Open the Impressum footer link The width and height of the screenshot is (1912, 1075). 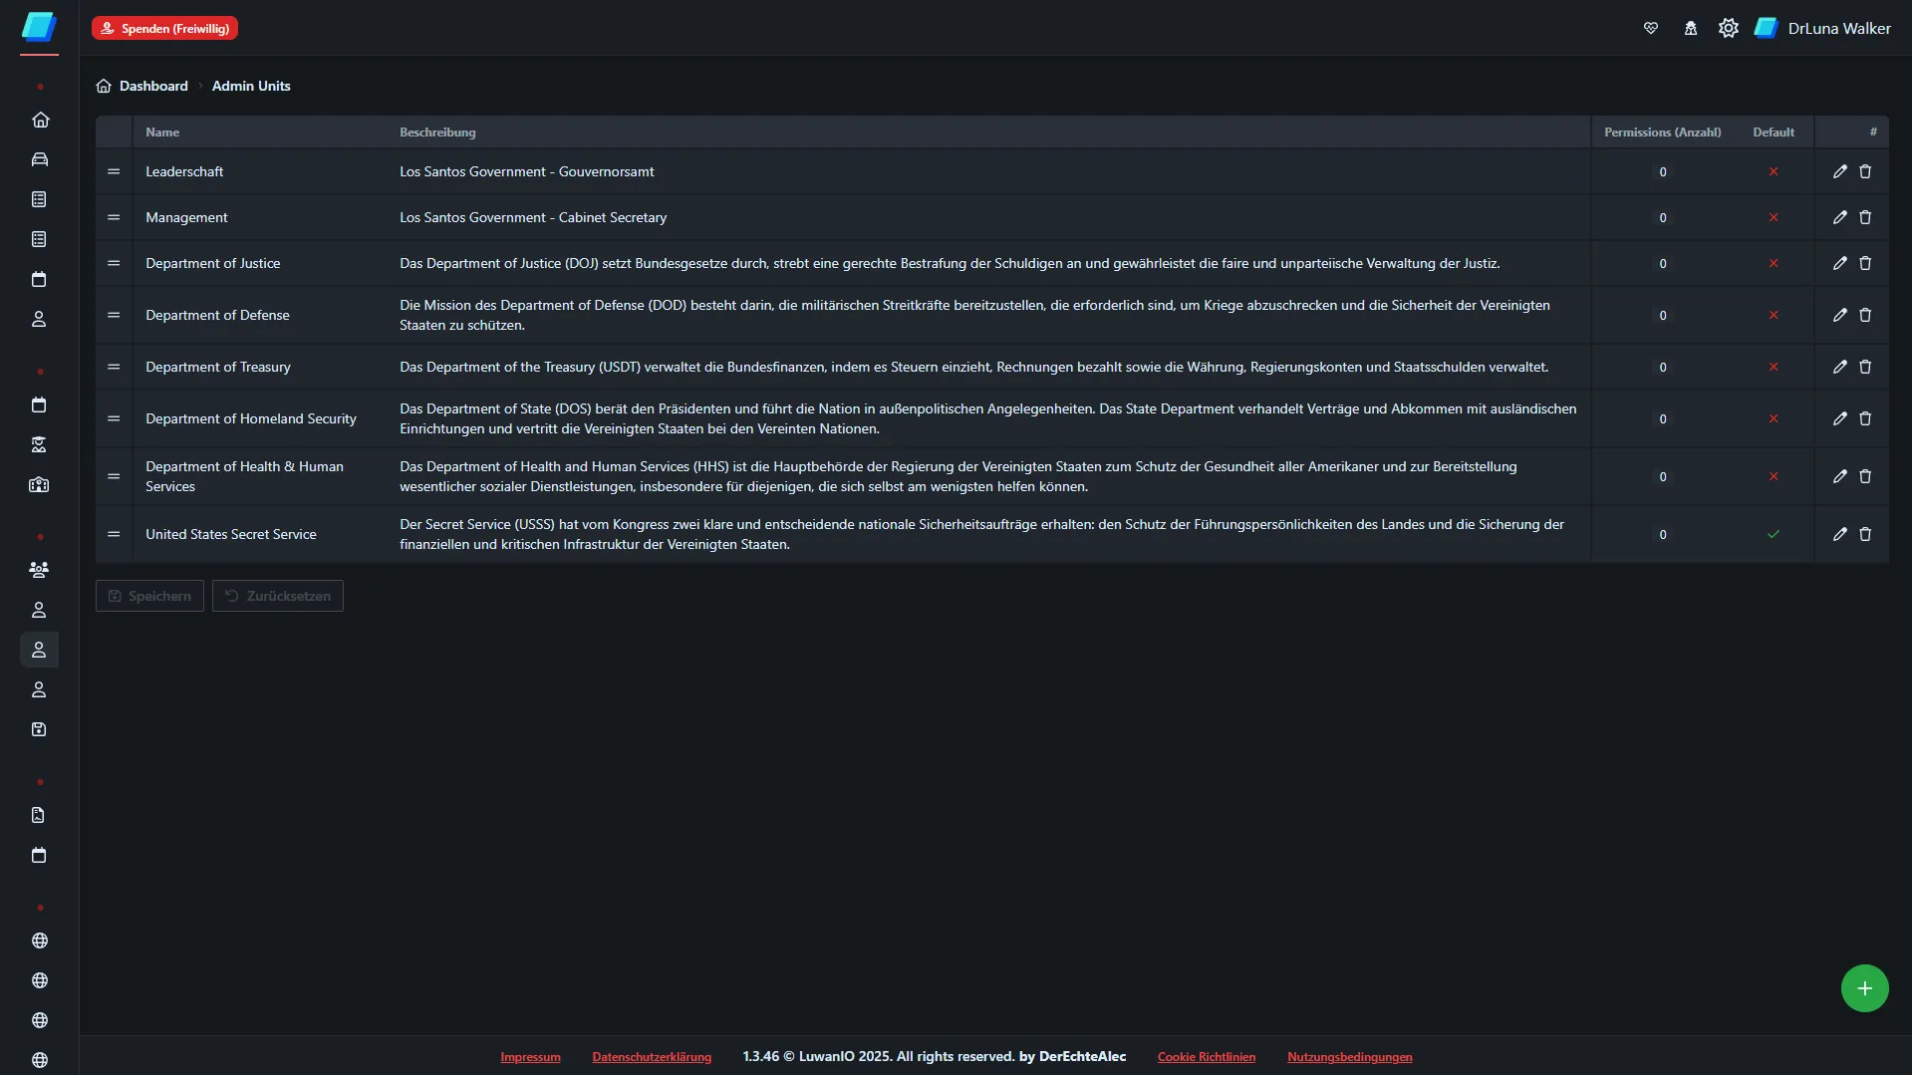[x=530, y=1057]
